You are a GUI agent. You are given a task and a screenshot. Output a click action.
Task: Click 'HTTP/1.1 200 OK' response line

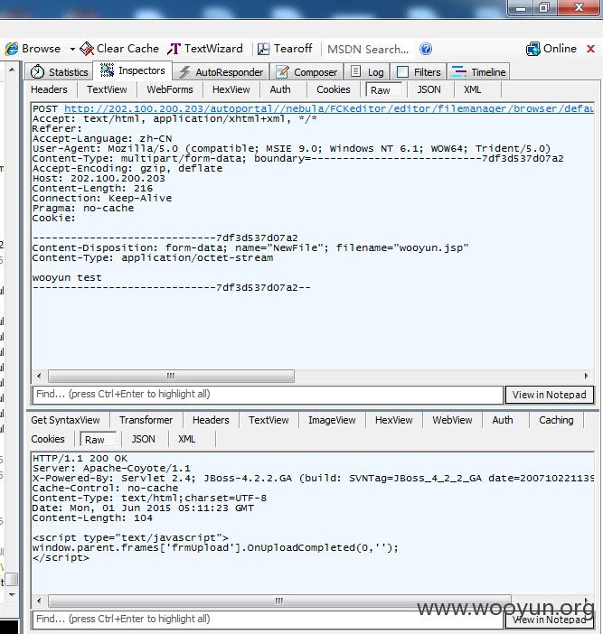[x=80, y=459]
